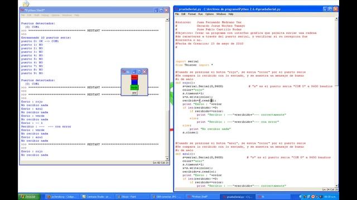Minimize the small Tk window

coord(134,72)
